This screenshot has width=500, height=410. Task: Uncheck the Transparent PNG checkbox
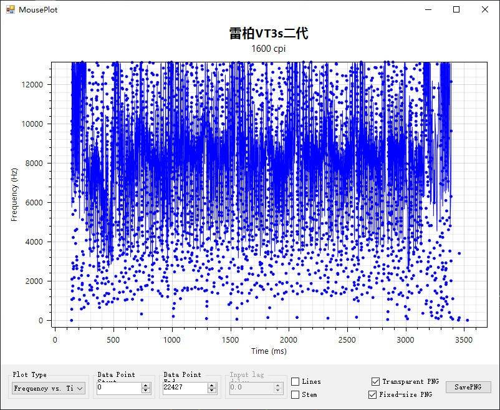(376, 381)
